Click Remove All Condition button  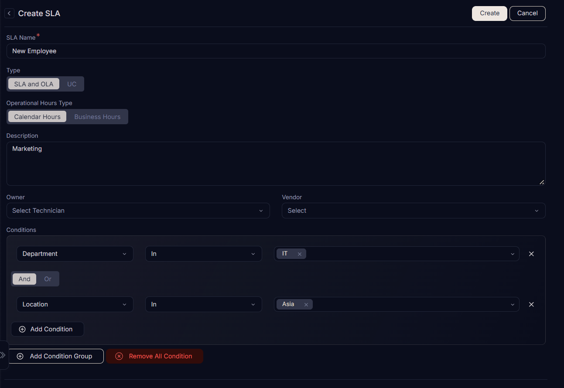click(x=154, y=356)
